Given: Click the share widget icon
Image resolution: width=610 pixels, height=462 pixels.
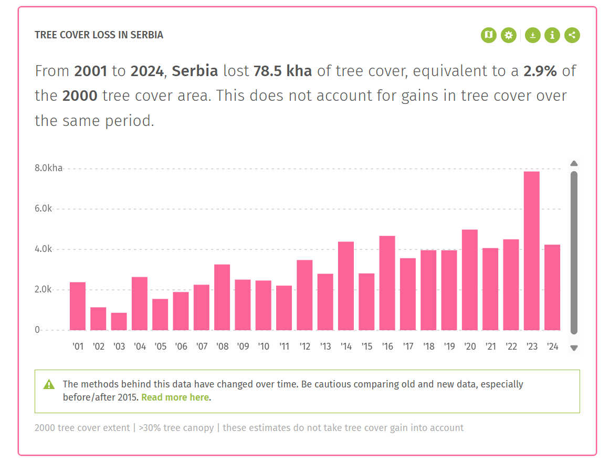Looking at the screenshot, I should pos(572,35).
